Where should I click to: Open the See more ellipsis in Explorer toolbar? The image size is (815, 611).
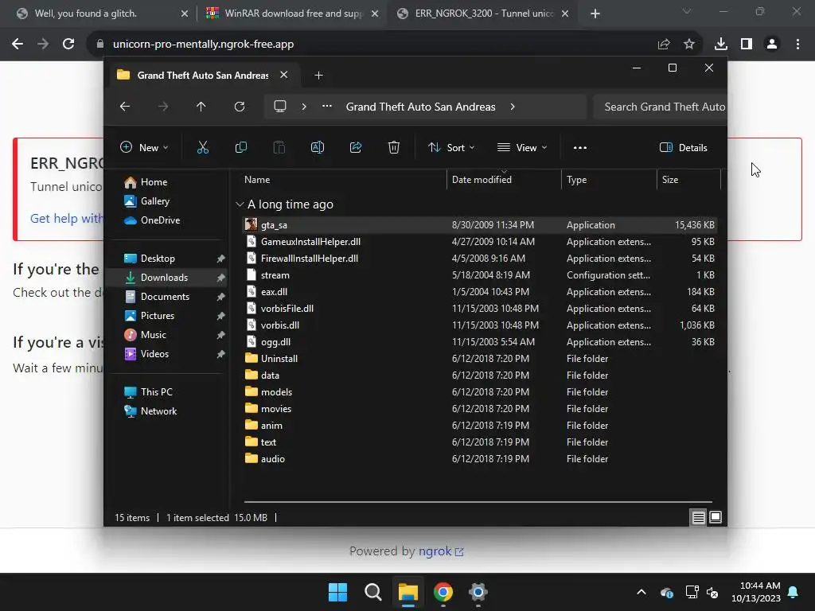[x=580, y=147]
